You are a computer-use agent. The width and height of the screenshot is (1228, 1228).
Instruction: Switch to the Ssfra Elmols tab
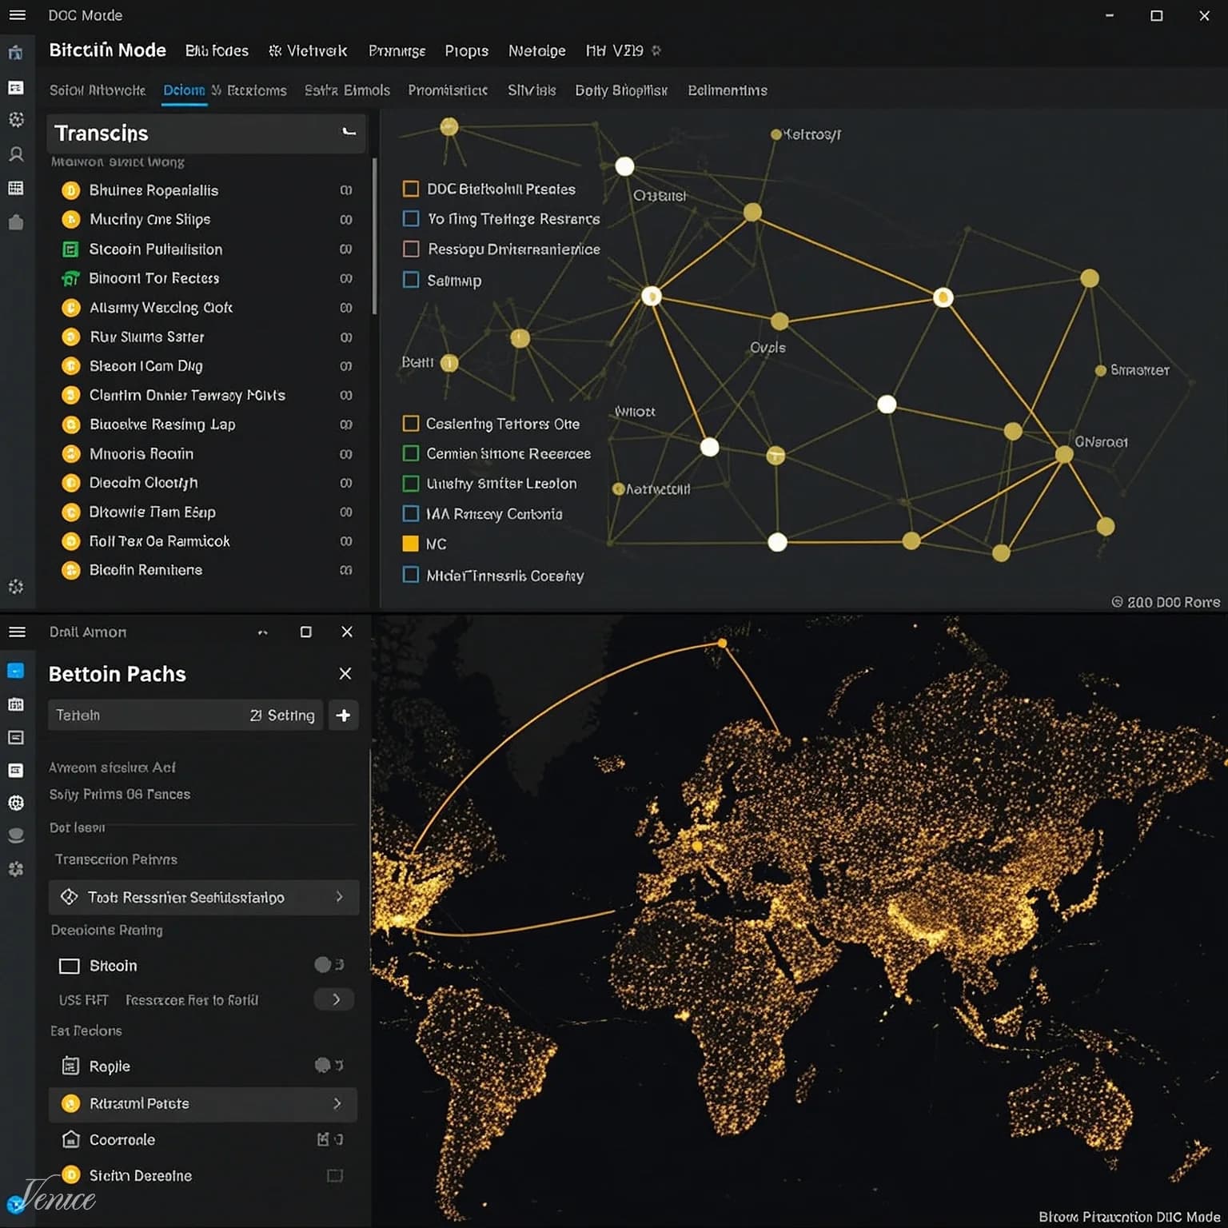347,90
